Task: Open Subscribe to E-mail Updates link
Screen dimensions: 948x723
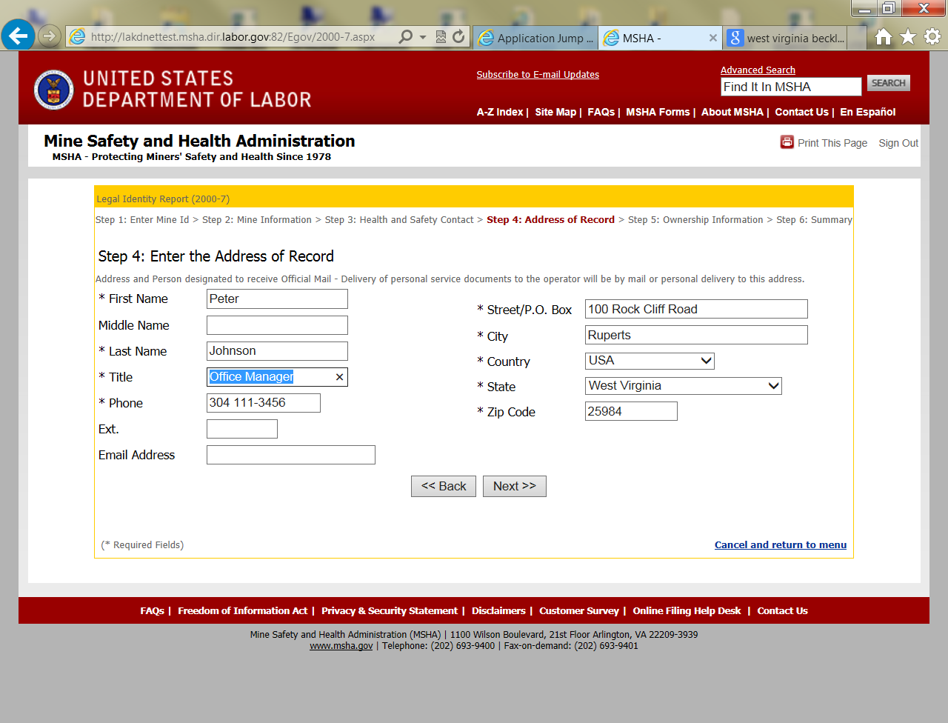Action: (538, 75)
